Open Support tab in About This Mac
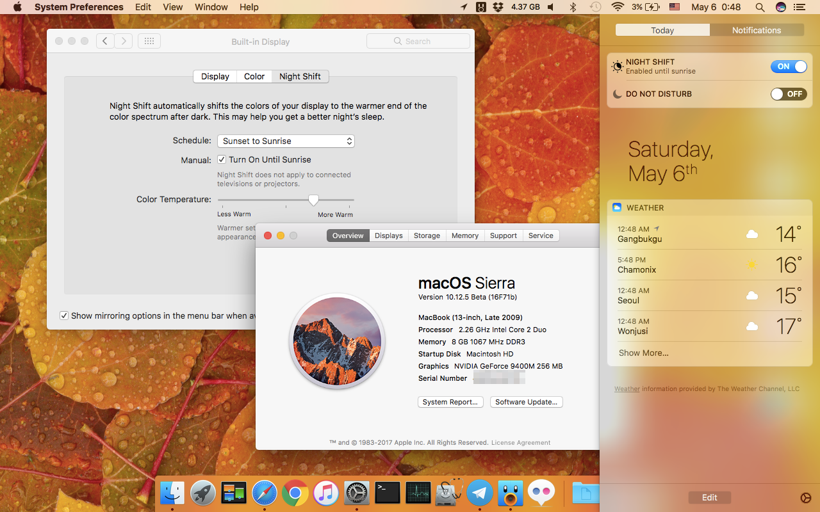Image resolution: width=820 pixels, height=512 pixels. coord(504,236)
